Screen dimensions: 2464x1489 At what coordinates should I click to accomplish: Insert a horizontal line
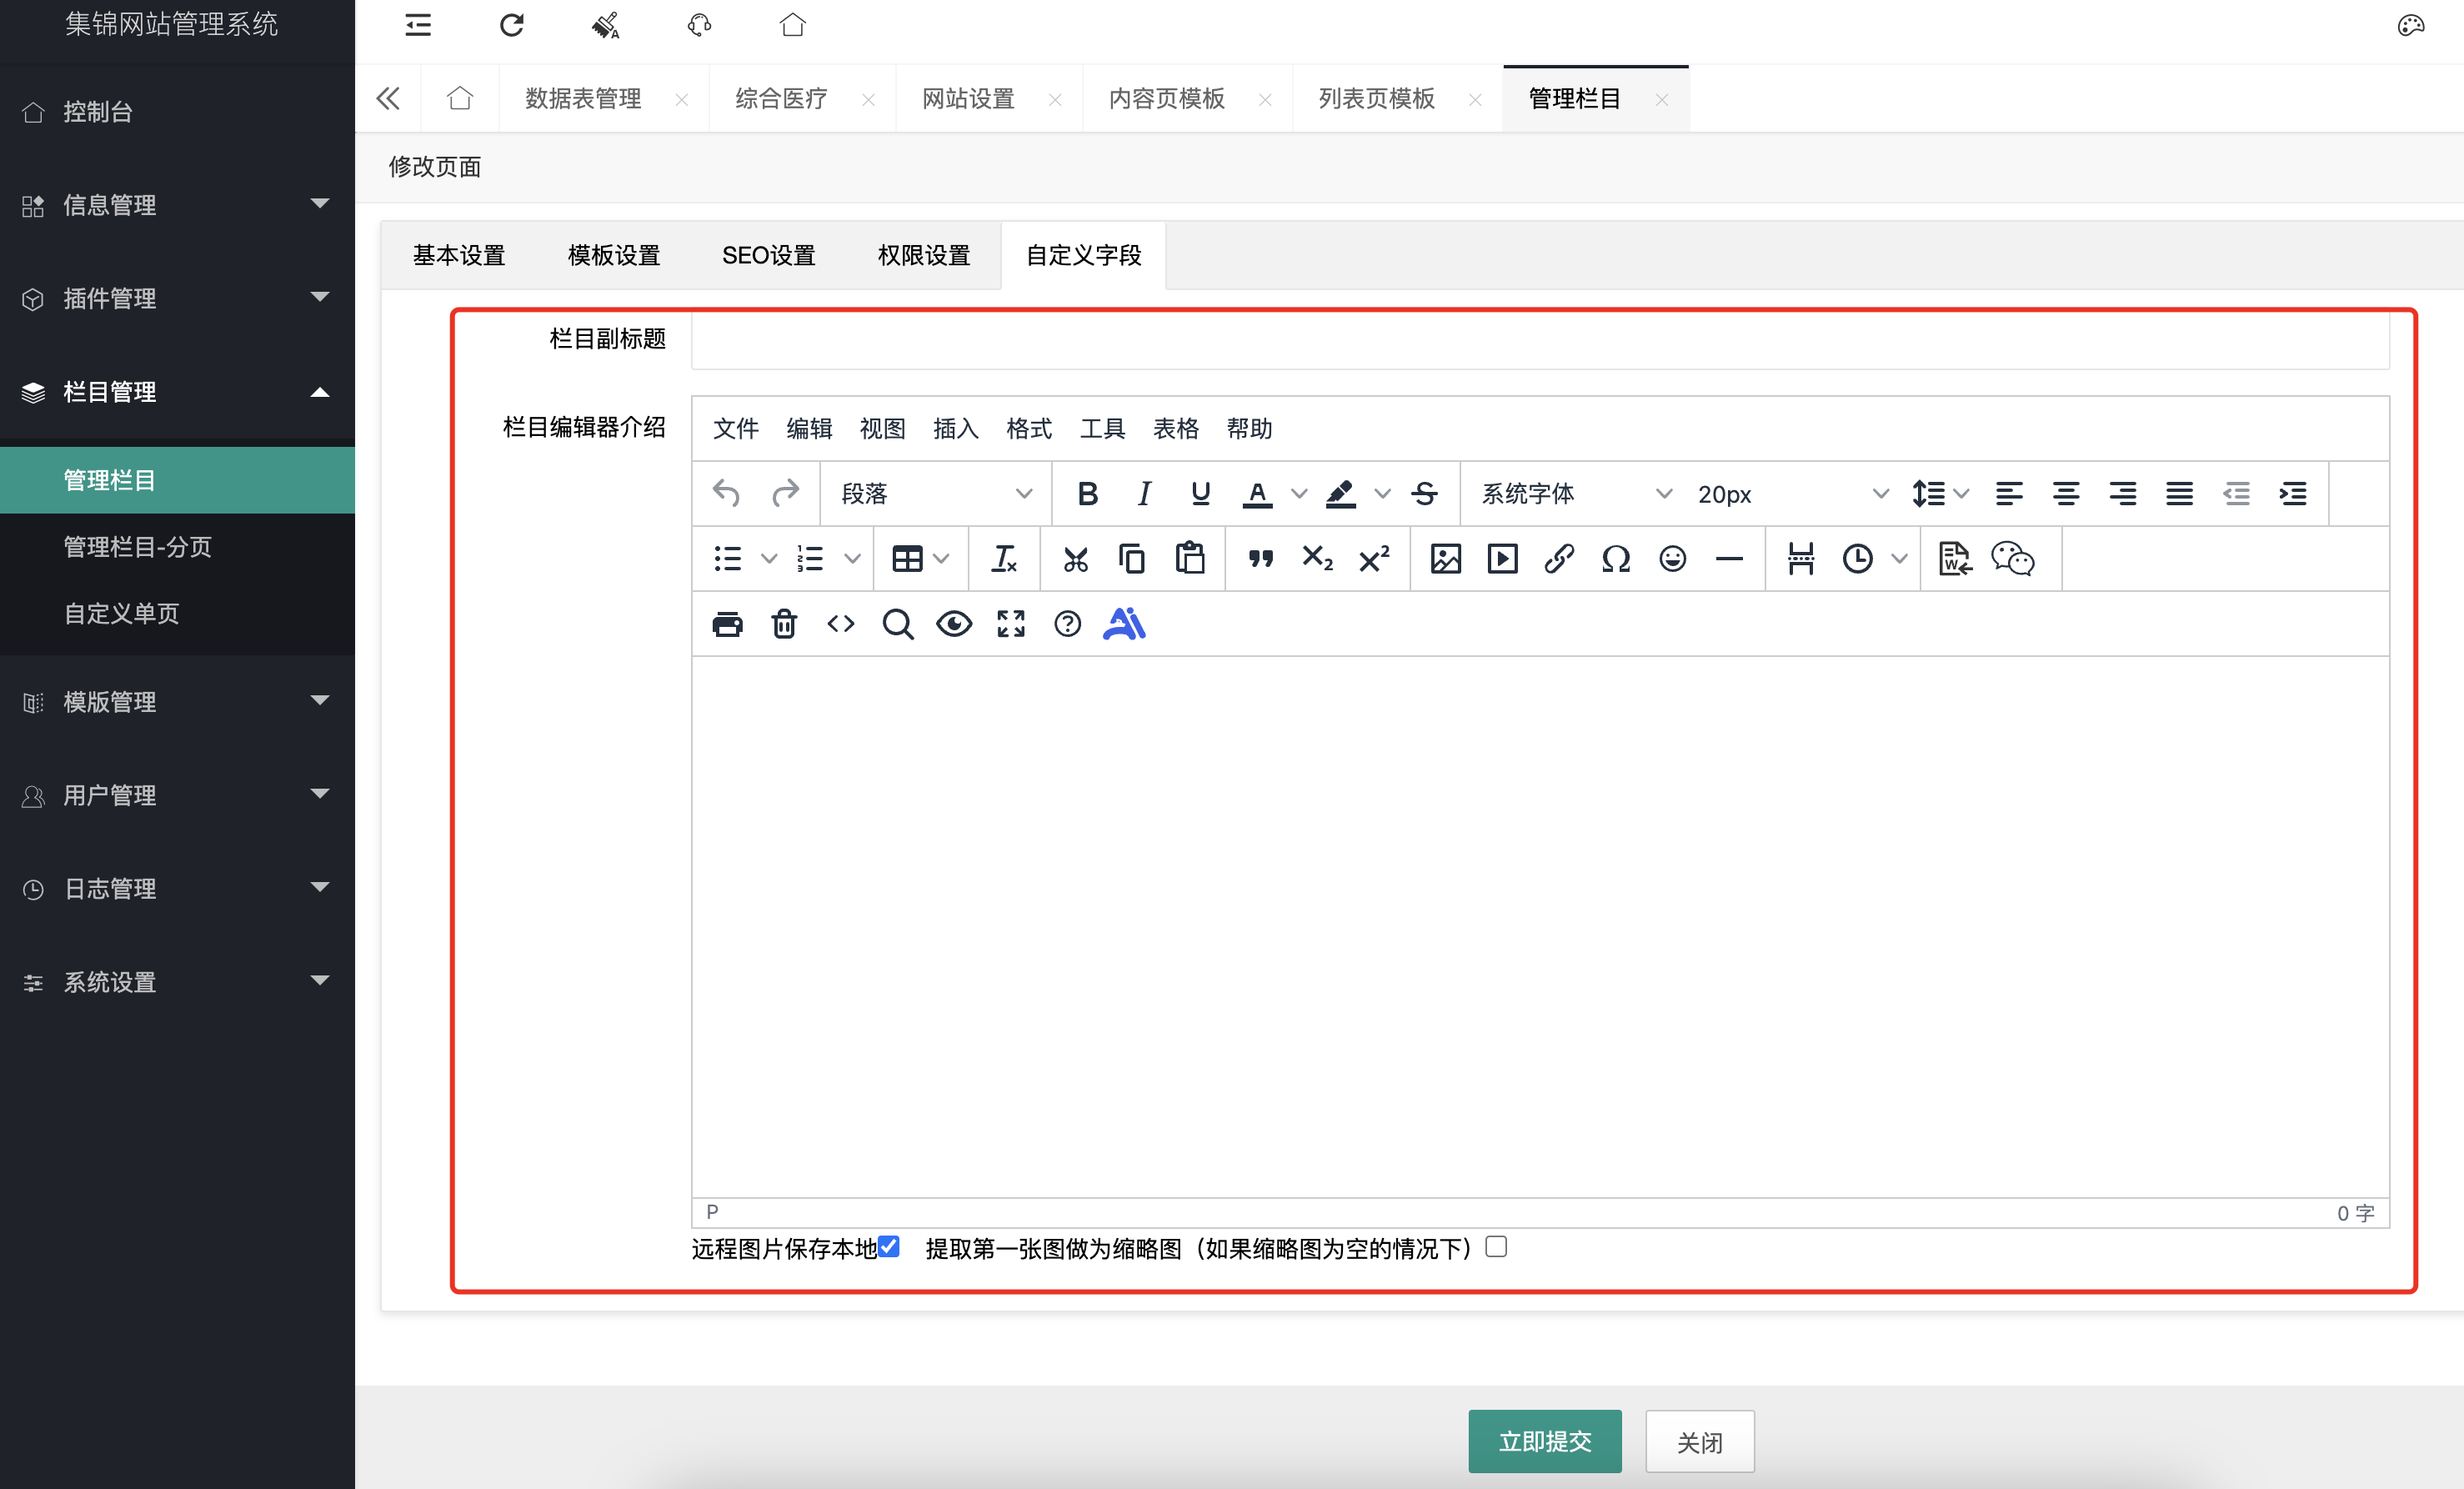point(1729,558)
